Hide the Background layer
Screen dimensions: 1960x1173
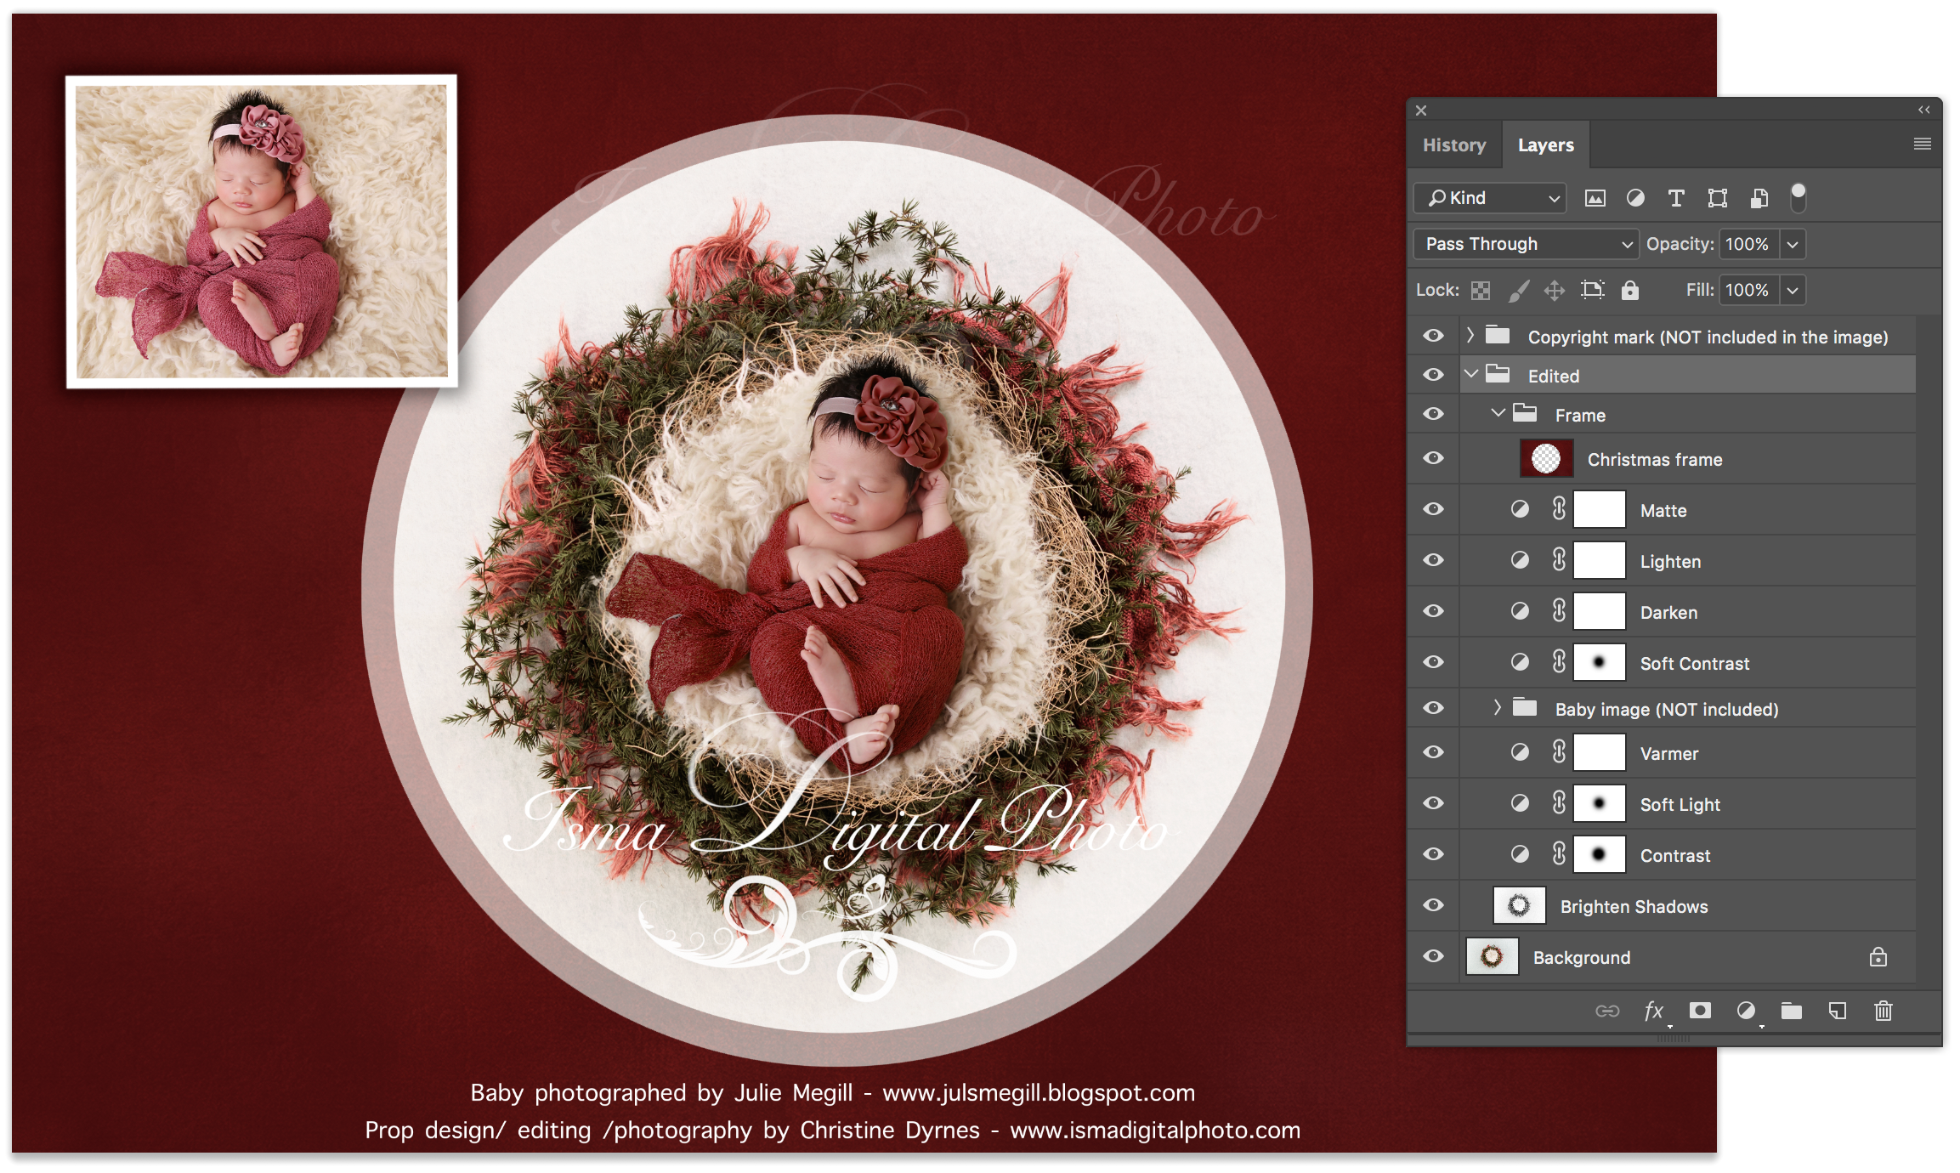click(x=1434, y=957)
